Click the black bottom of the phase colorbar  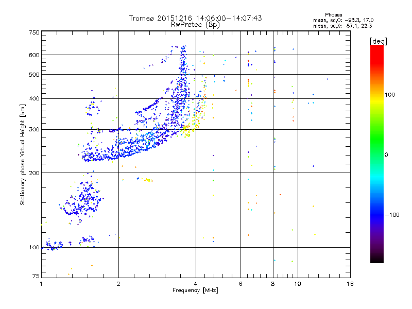tap(377, 259)
